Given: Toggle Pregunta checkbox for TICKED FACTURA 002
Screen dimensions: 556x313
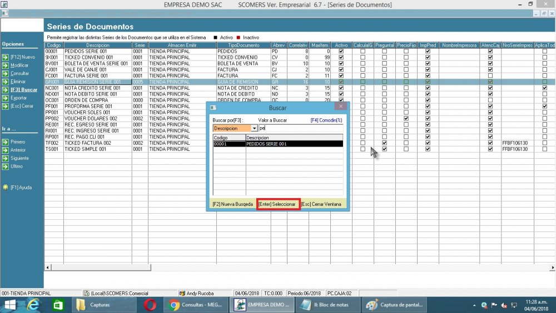Looking at the screenshot, I should [x=384, y=143].
